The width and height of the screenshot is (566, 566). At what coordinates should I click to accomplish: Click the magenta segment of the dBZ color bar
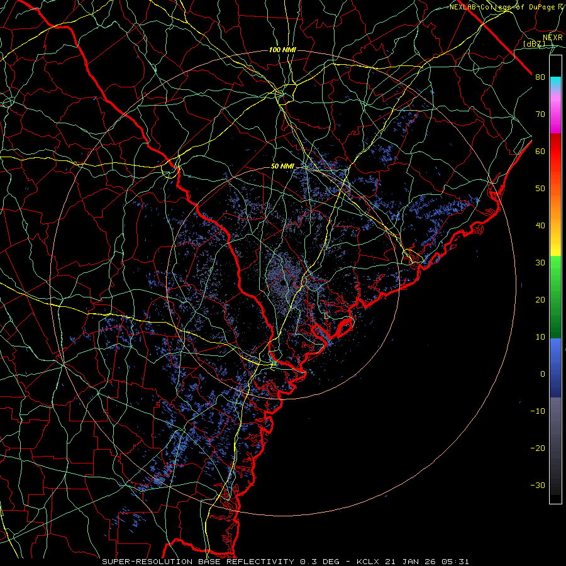pyautogui.click(x=555, y=116)
